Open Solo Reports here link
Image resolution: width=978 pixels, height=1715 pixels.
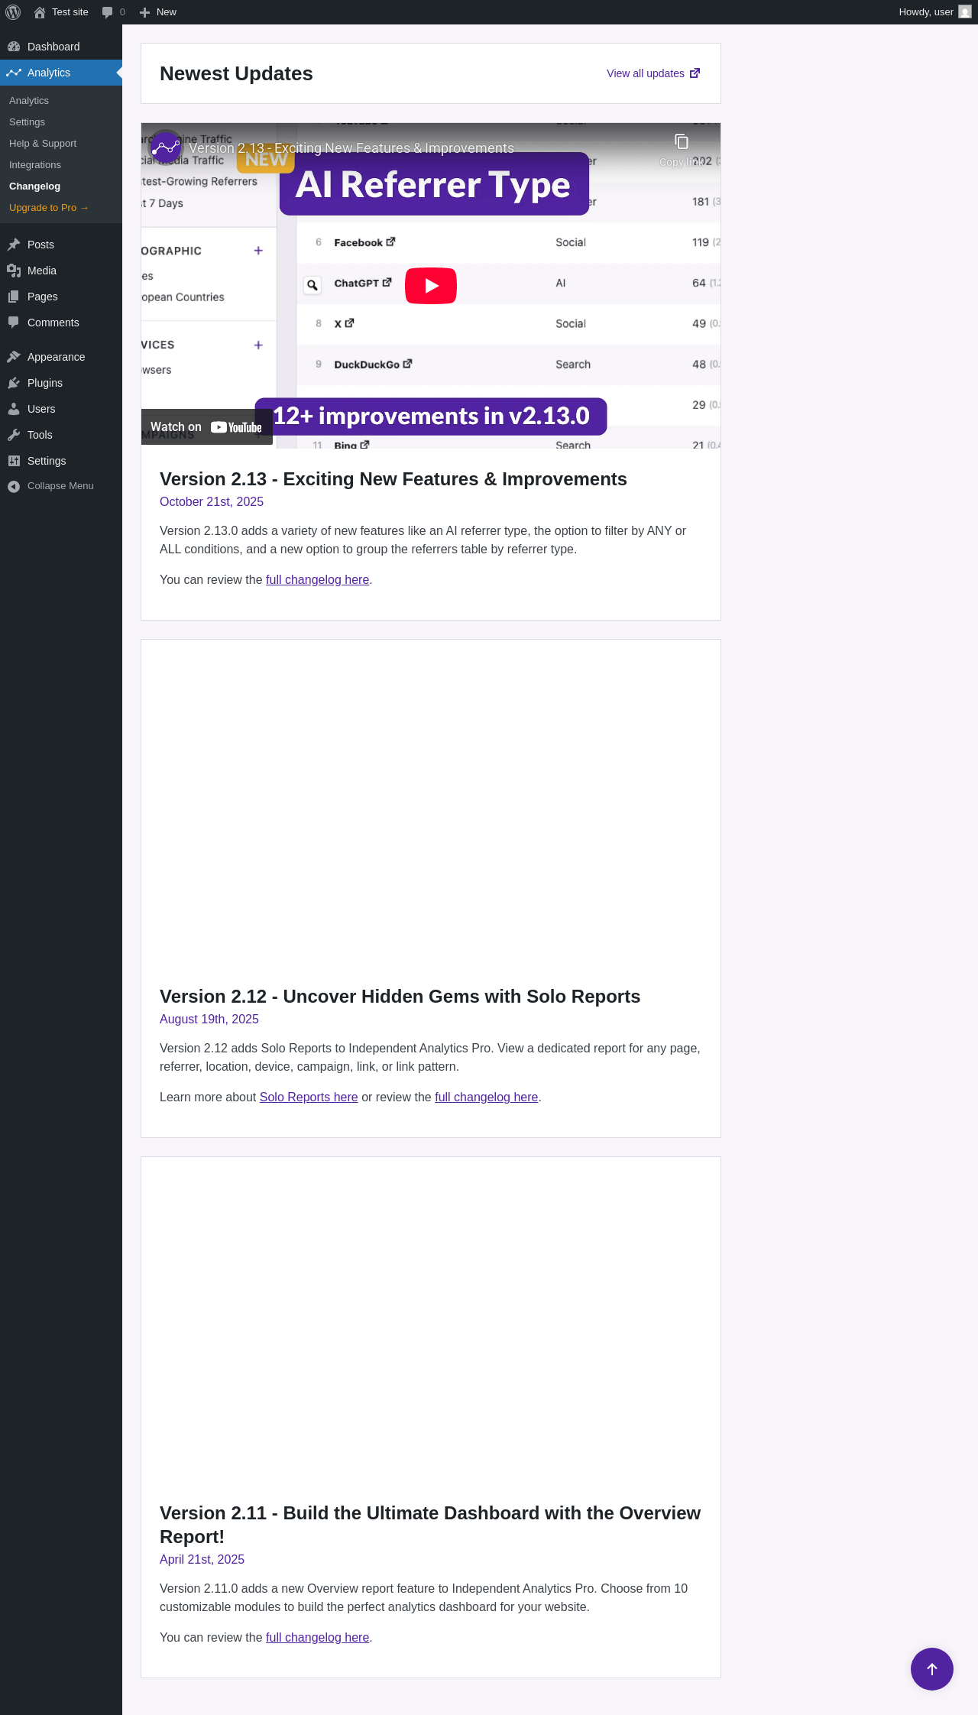point(309,1097)
